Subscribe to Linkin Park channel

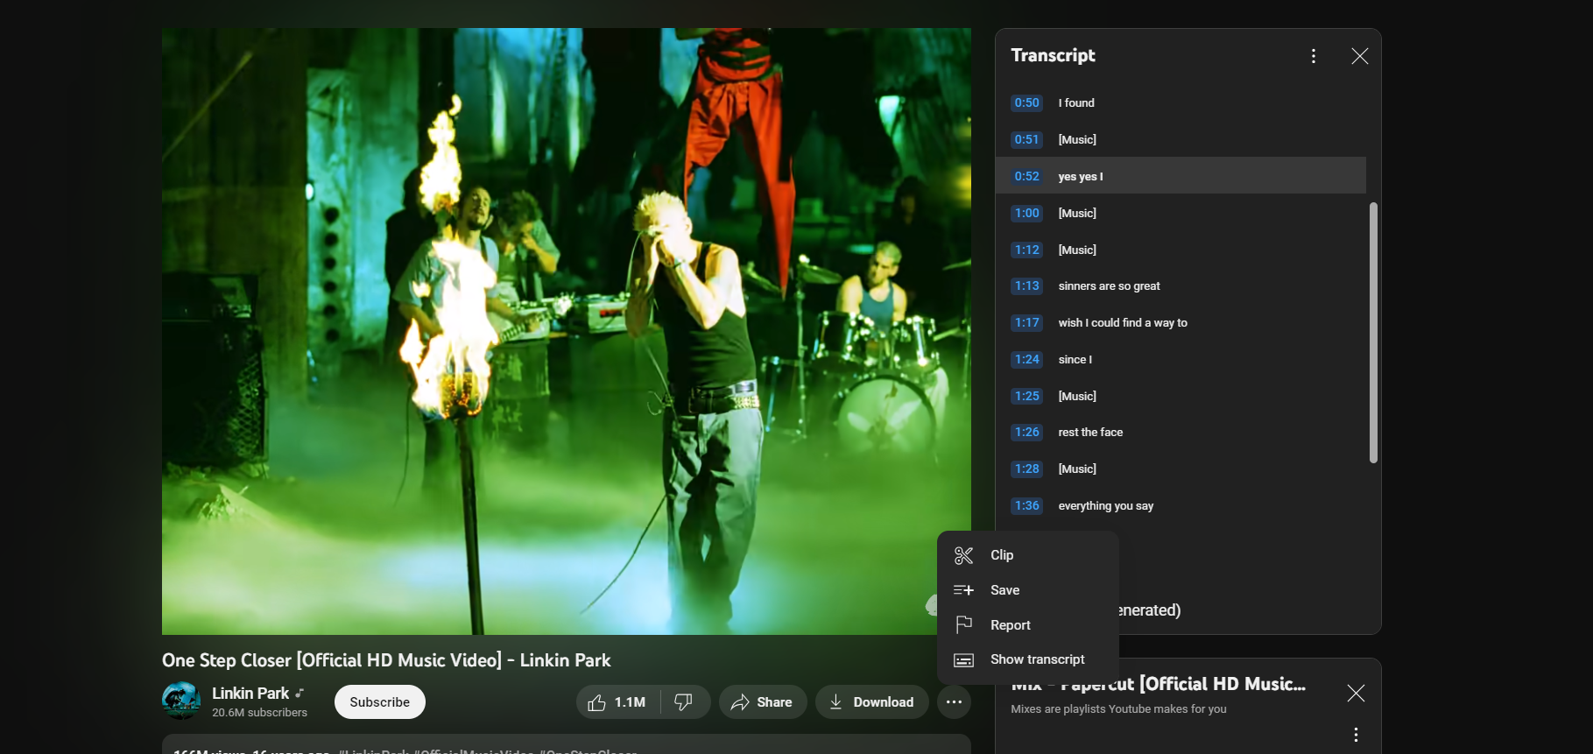point(379,702)
